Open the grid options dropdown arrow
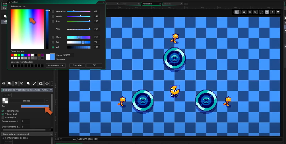This screenshot has width=286, height=144. tap(240, 12)
